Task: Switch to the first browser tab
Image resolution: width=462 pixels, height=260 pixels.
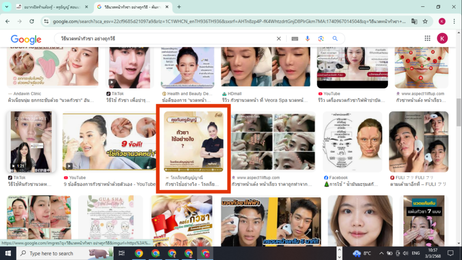Action: click(x=50, y=7)
